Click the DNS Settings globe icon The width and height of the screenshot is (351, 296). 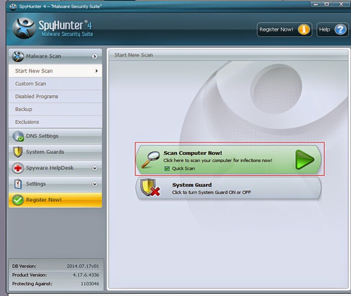pos(18,136)
